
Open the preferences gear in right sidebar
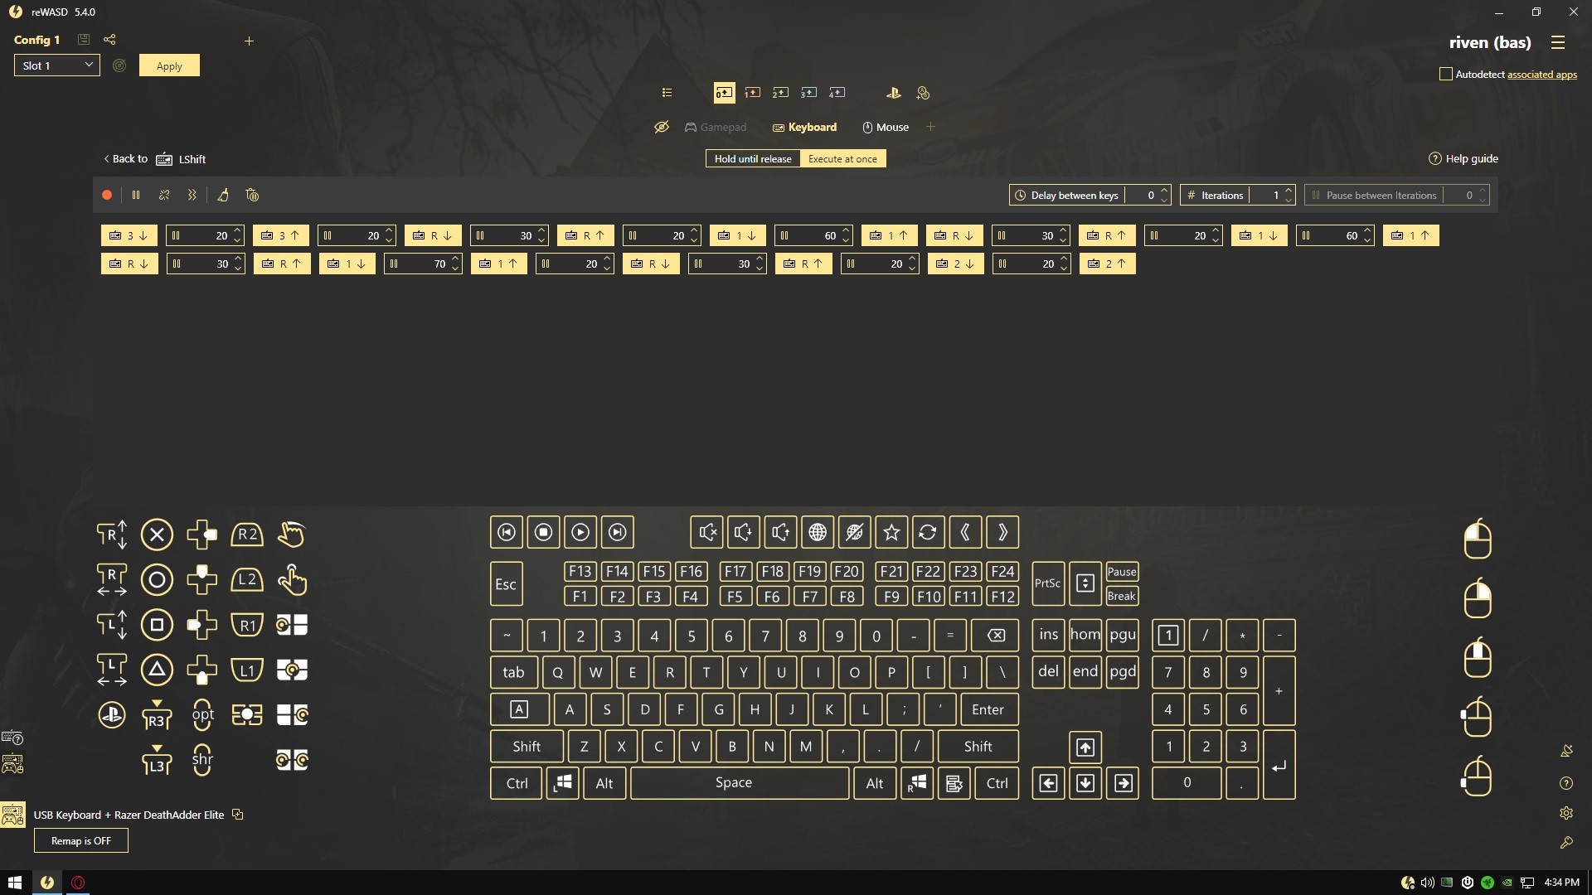(x=1565, y=813)
